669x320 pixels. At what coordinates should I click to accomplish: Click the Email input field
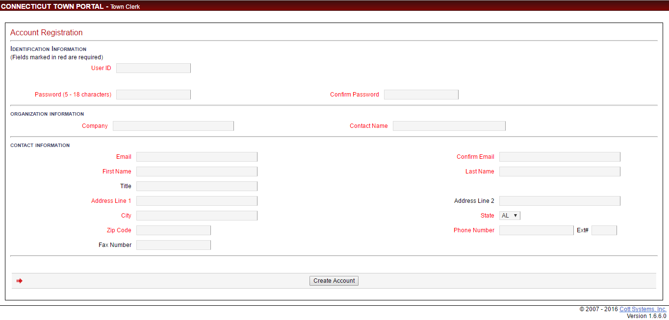pyautogui.click(x=197, y=157)
